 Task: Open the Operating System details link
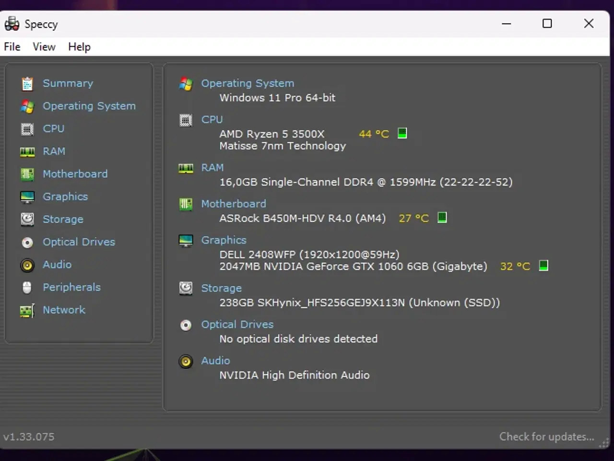click(x=248, y=83)
